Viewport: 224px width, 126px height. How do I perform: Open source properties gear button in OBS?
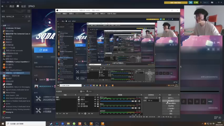click(82, 92)
